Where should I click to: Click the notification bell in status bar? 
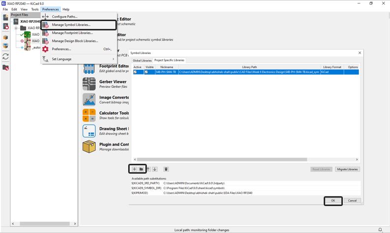click(380, 230)
